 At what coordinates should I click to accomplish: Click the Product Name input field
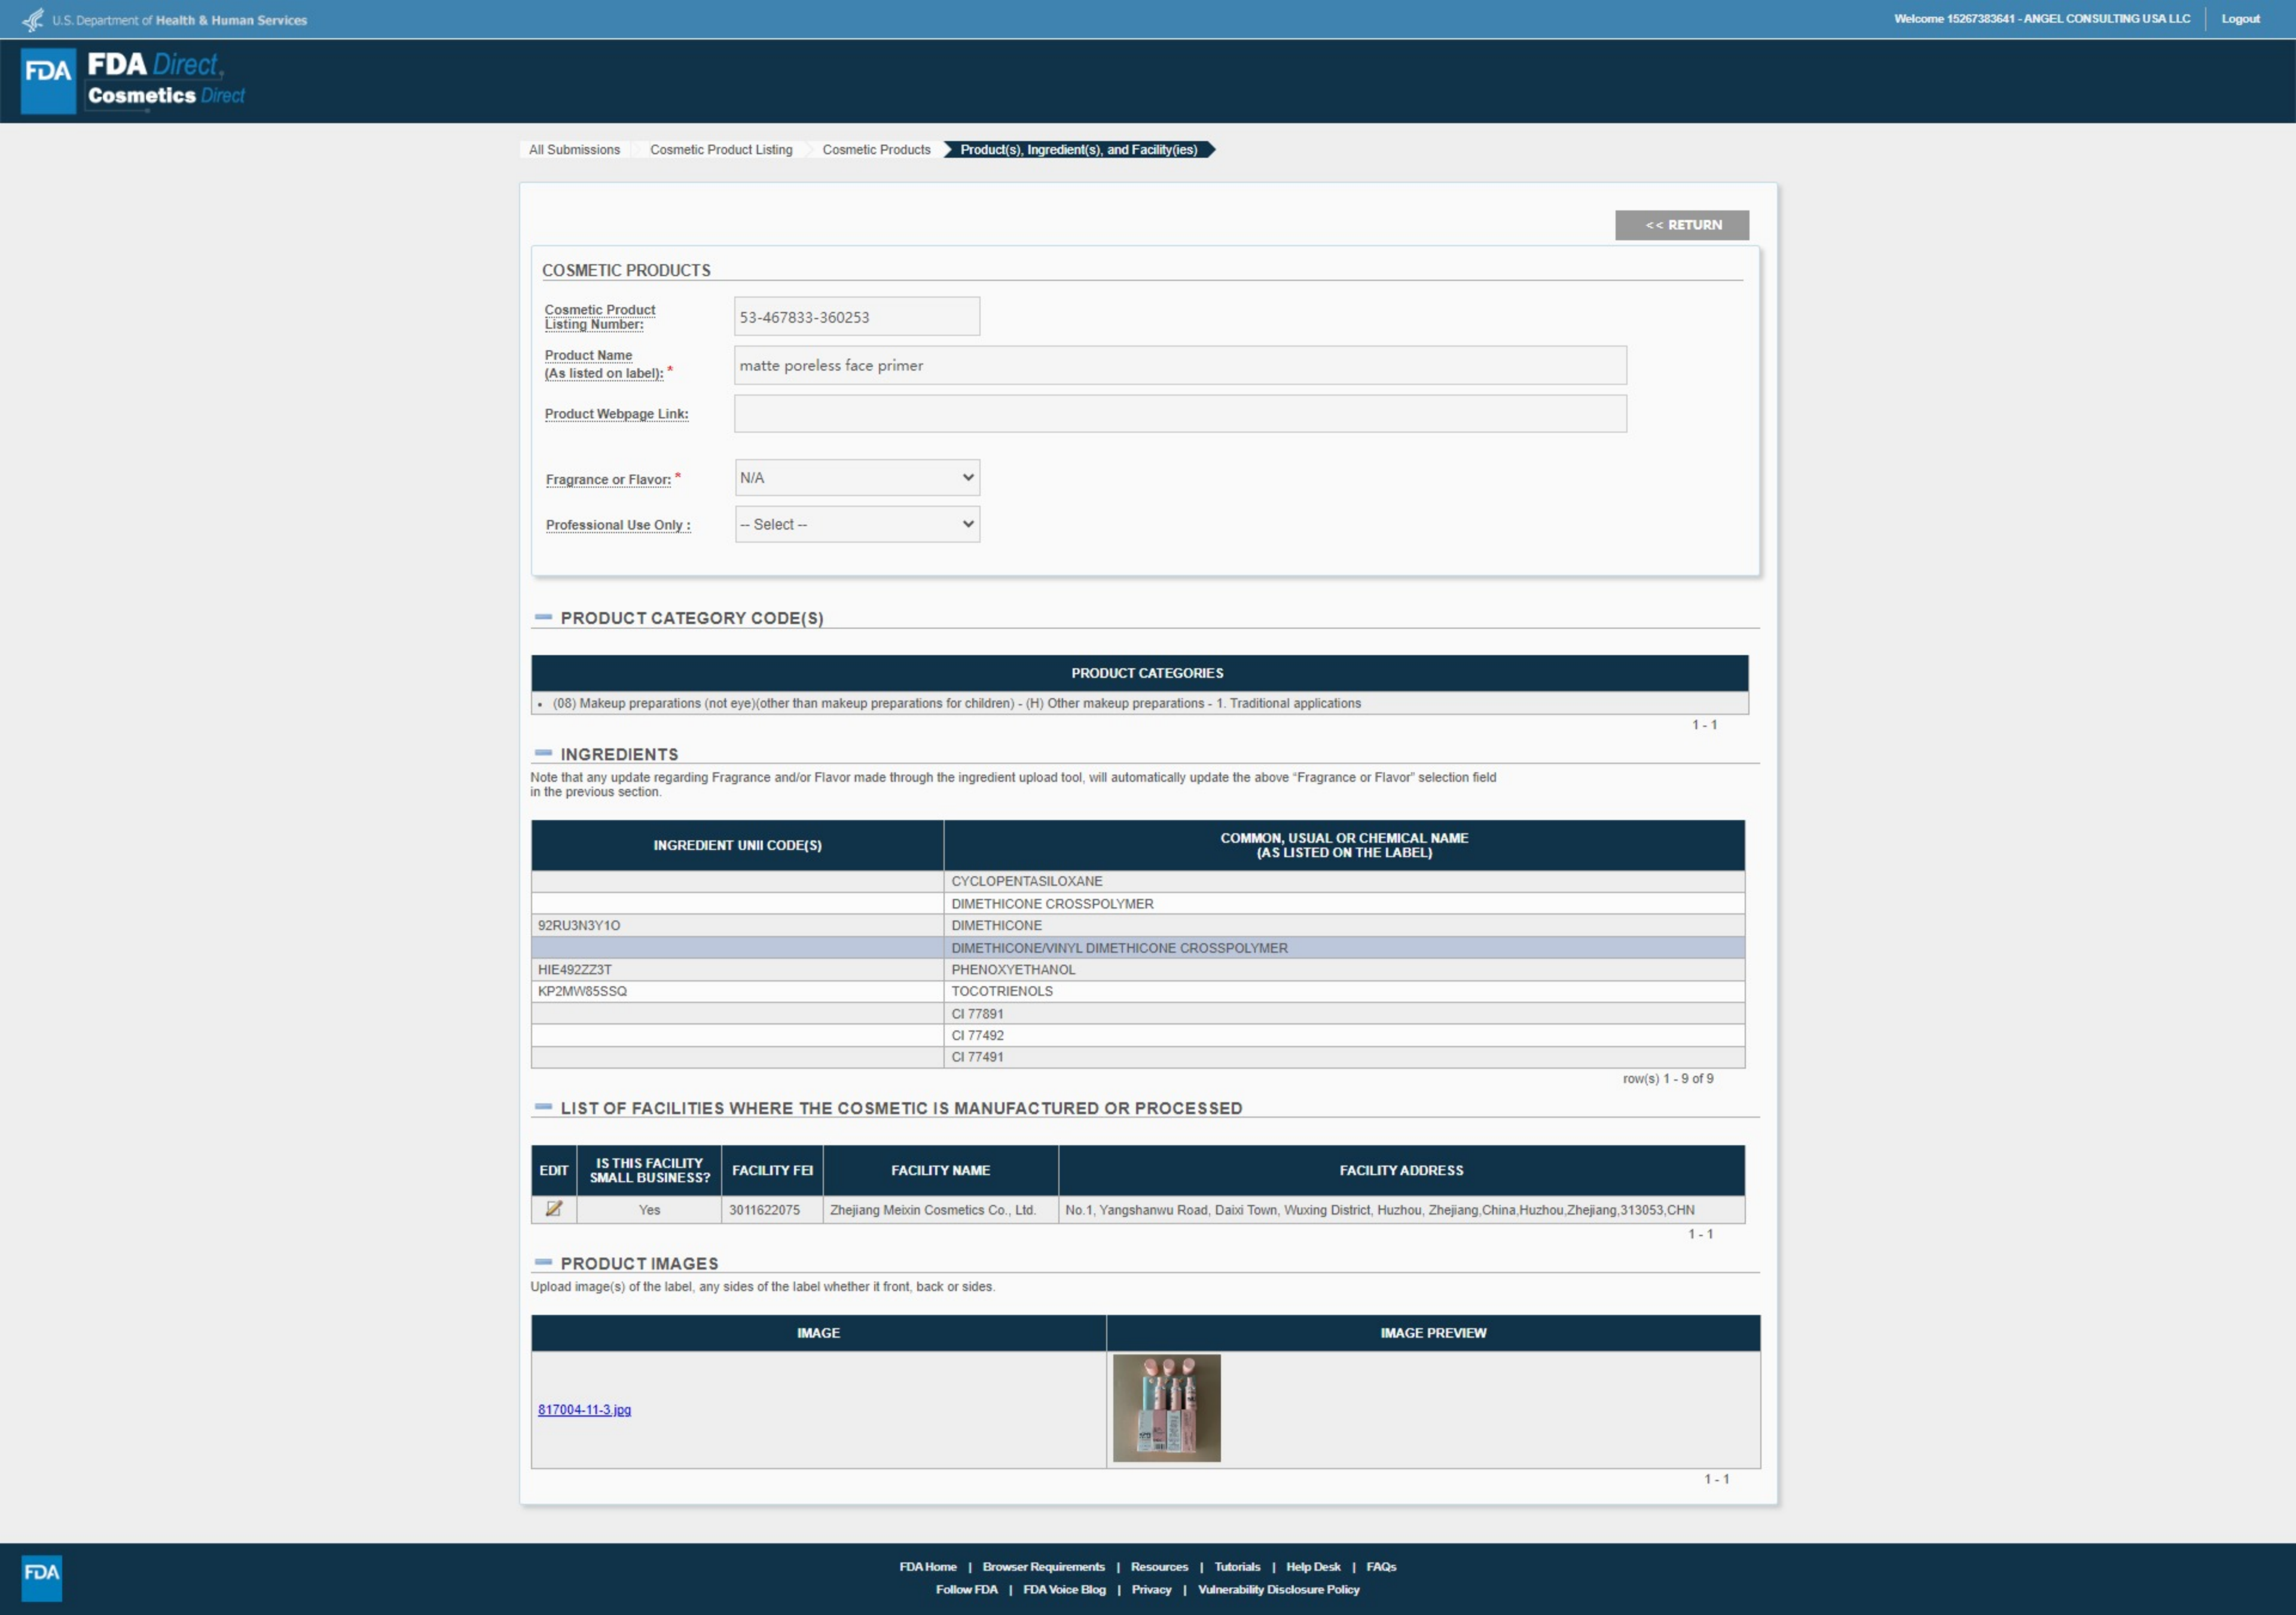pos(1179,366)
